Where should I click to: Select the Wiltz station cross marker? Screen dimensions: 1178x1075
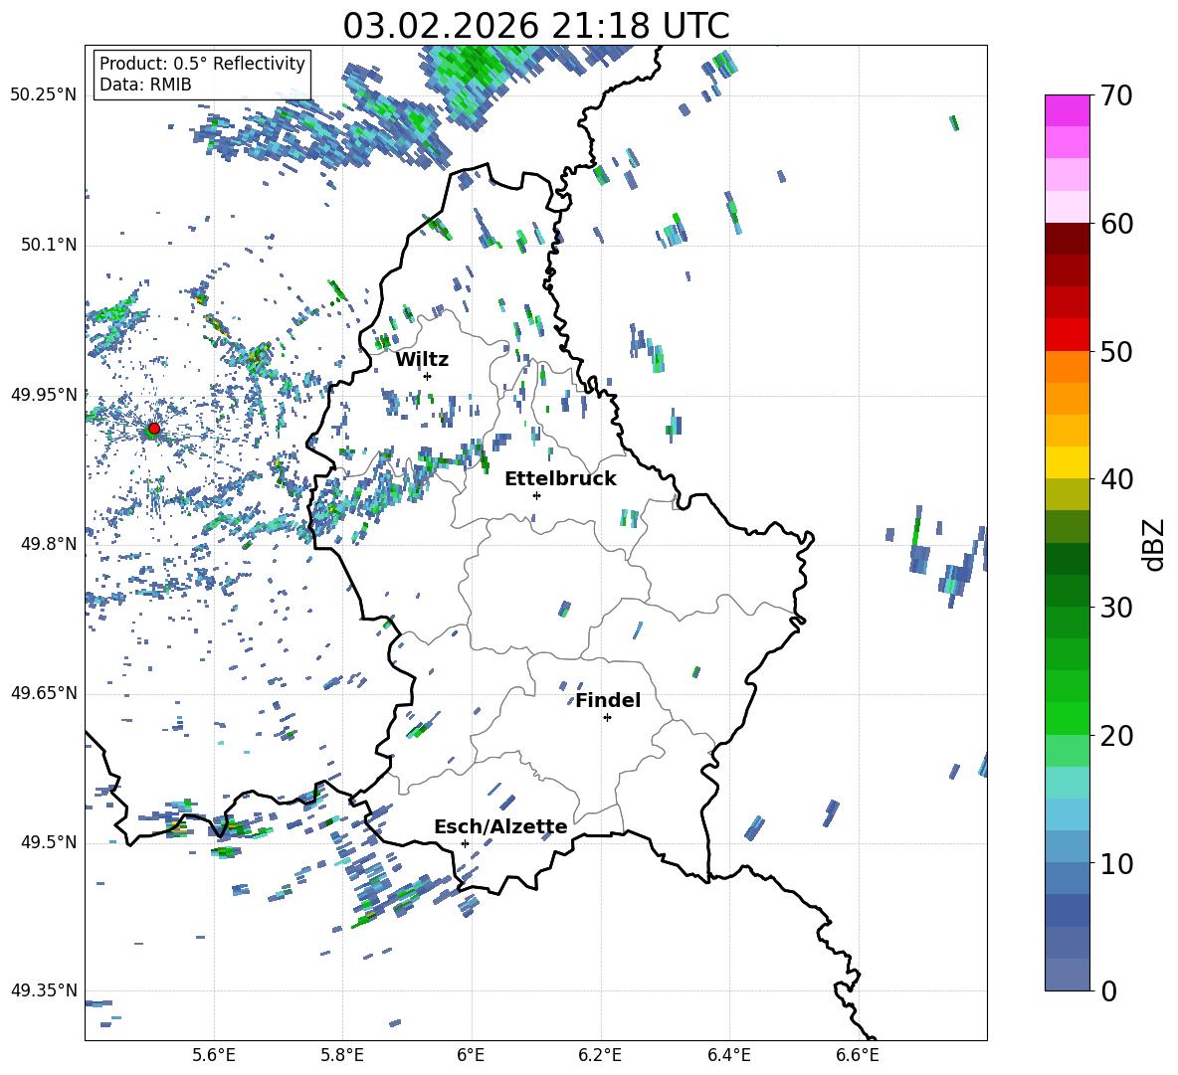coord(427,376)
